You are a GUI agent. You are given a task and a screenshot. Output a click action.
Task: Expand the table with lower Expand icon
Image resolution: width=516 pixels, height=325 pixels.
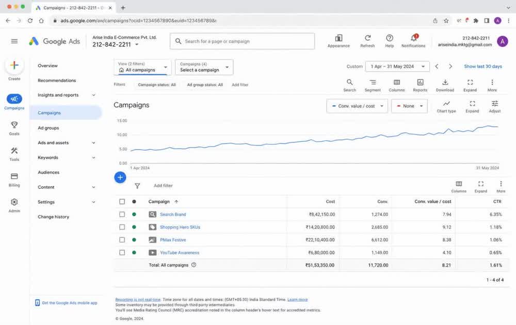pos(481,184)
